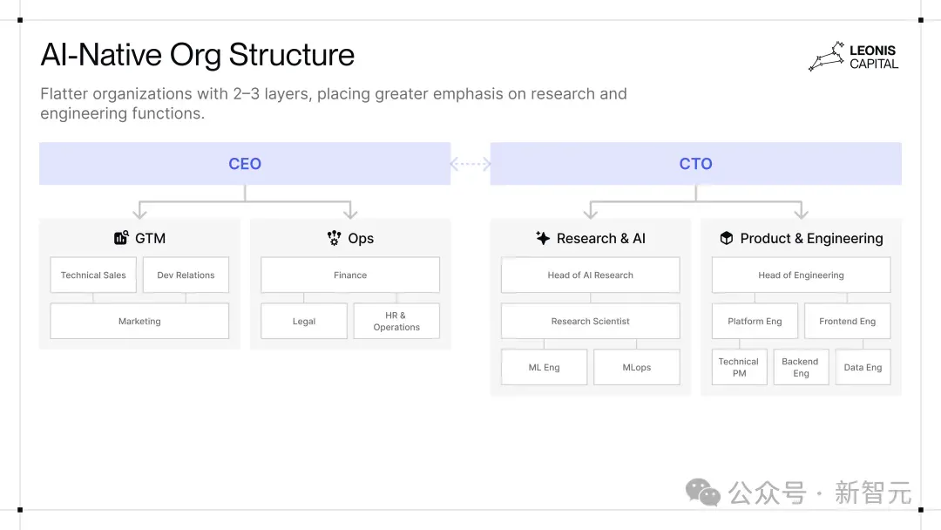Image resolution: width=941 pixels, height=530 pixels.
Task: Click the Product & Engineering cube icon
Action: [x=726, y=238]
